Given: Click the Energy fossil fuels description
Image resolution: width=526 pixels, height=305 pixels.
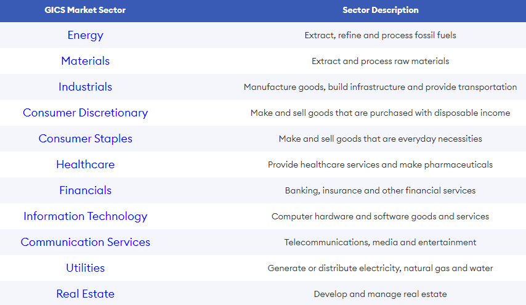Looking at the screenshot, I should pyautogui.click(x=381, y=35).
